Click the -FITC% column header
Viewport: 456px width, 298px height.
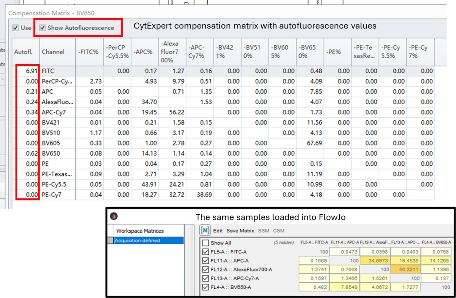(90, 52)
